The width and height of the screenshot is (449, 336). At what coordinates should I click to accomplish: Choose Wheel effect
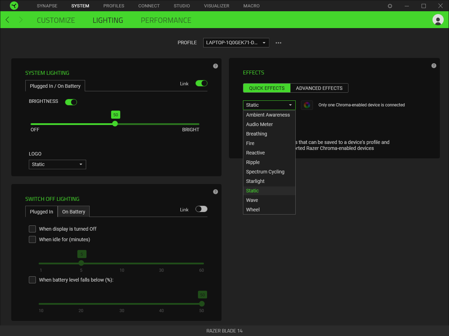269,210
